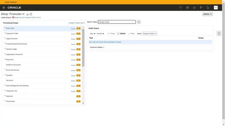Image resolution: width=225 pixels, height=126 pixels.
Task: Open orange actions dropdown for Payables
Action: 78,76
